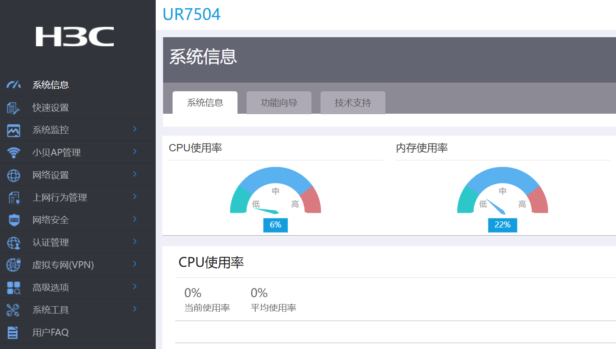Viewport: 616px width, 349px height.
Task: Click the 上网行为管理 document shield icon
Action: [x=13, y=198]
